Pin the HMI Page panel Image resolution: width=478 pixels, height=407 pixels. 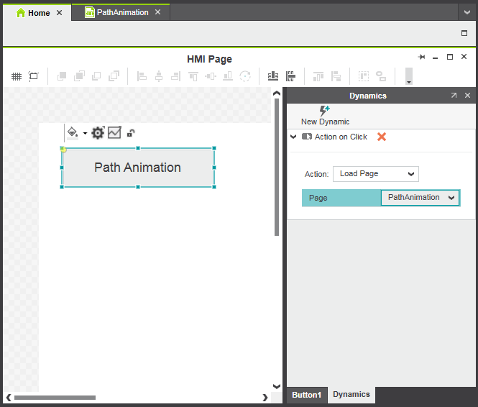[422, 57]
